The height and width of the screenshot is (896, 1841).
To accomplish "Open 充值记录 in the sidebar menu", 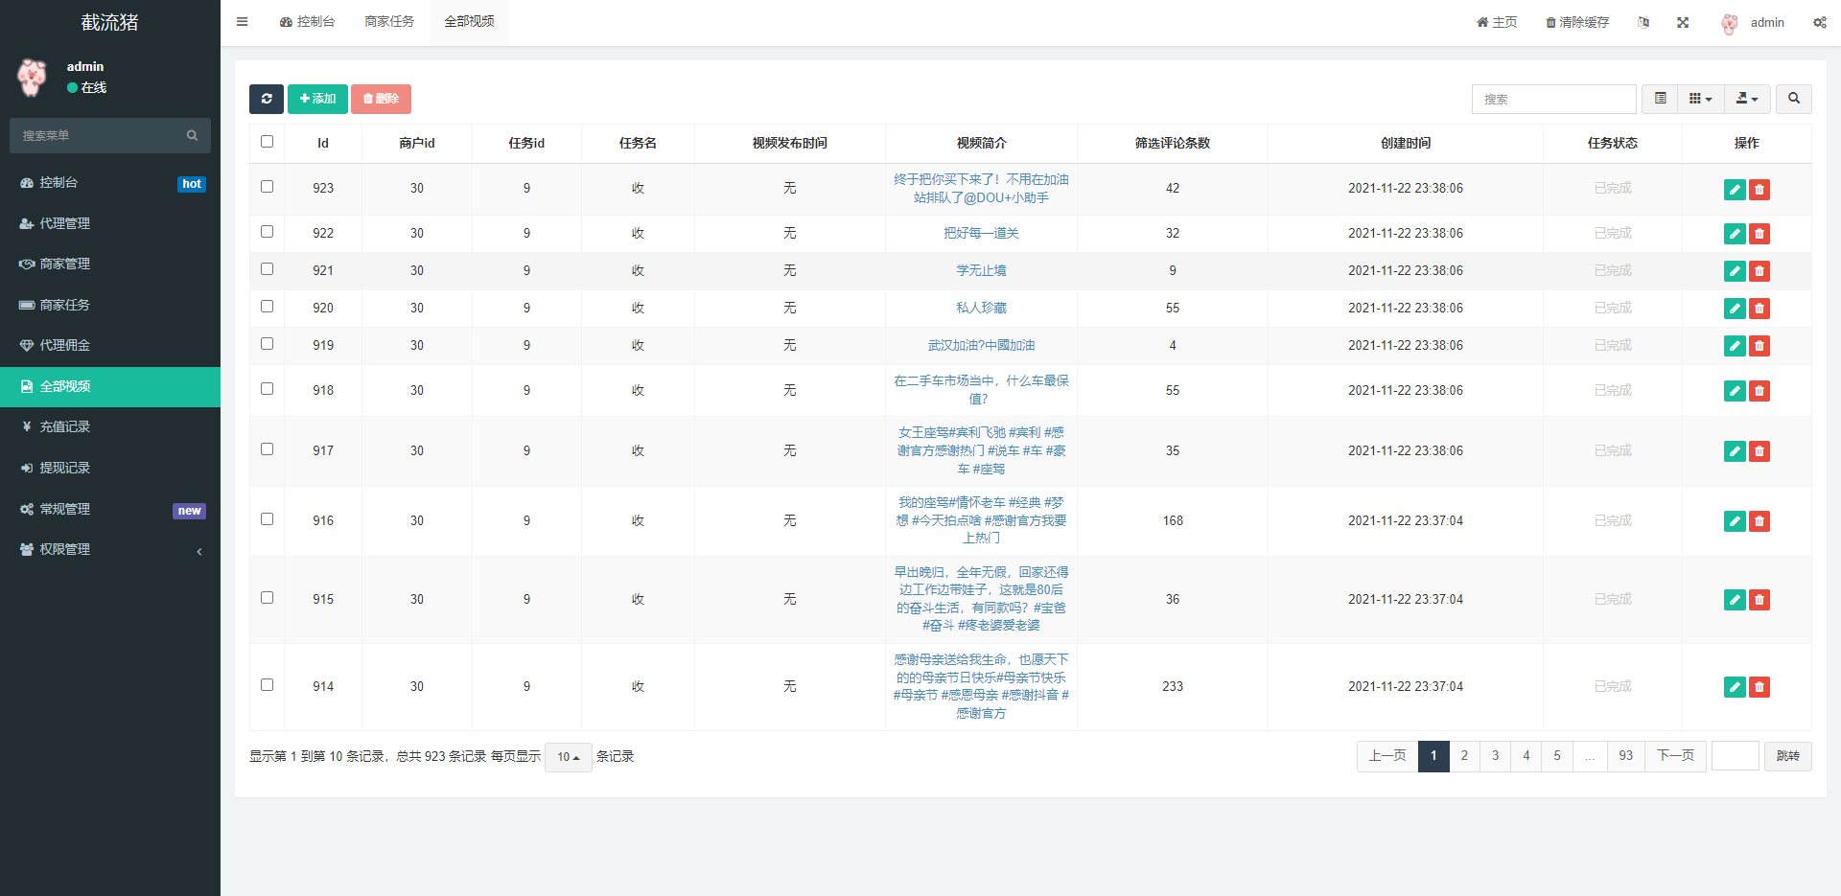I will [x=65, y=427].
